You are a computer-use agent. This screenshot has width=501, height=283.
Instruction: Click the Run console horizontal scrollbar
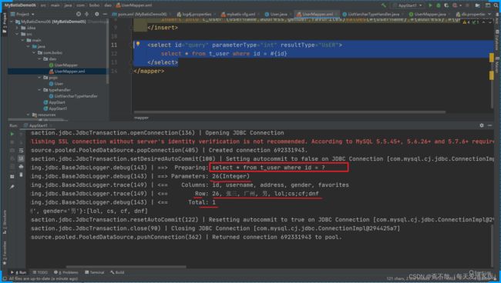click(x=126, y=267)
